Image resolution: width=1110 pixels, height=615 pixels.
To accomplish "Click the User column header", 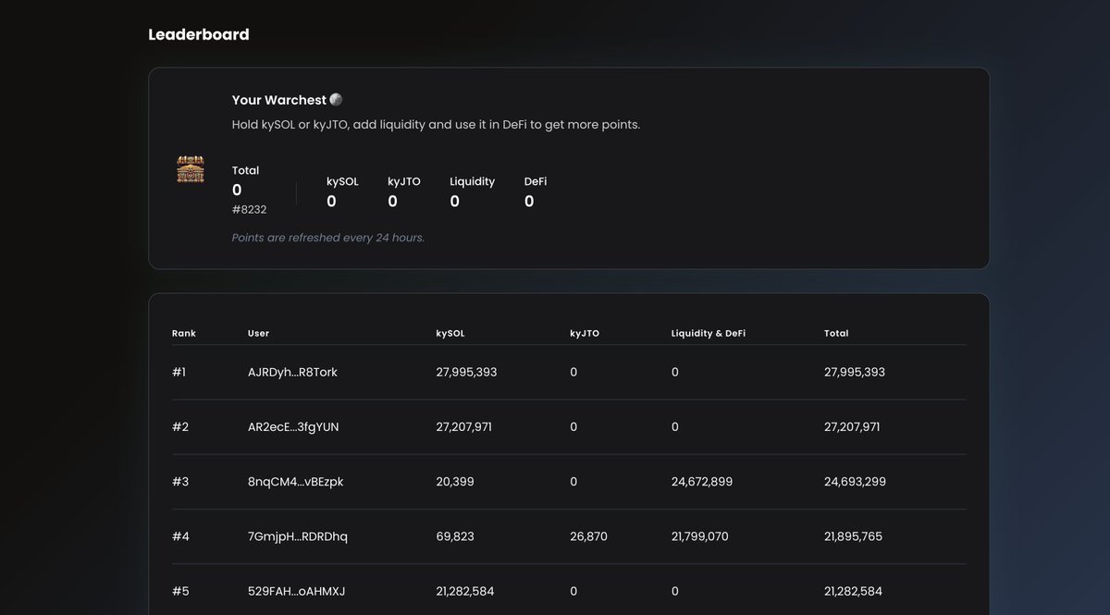I will coord(259,333).
